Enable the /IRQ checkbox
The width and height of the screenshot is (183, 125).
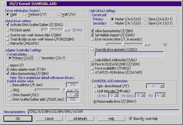pos(10,90)
